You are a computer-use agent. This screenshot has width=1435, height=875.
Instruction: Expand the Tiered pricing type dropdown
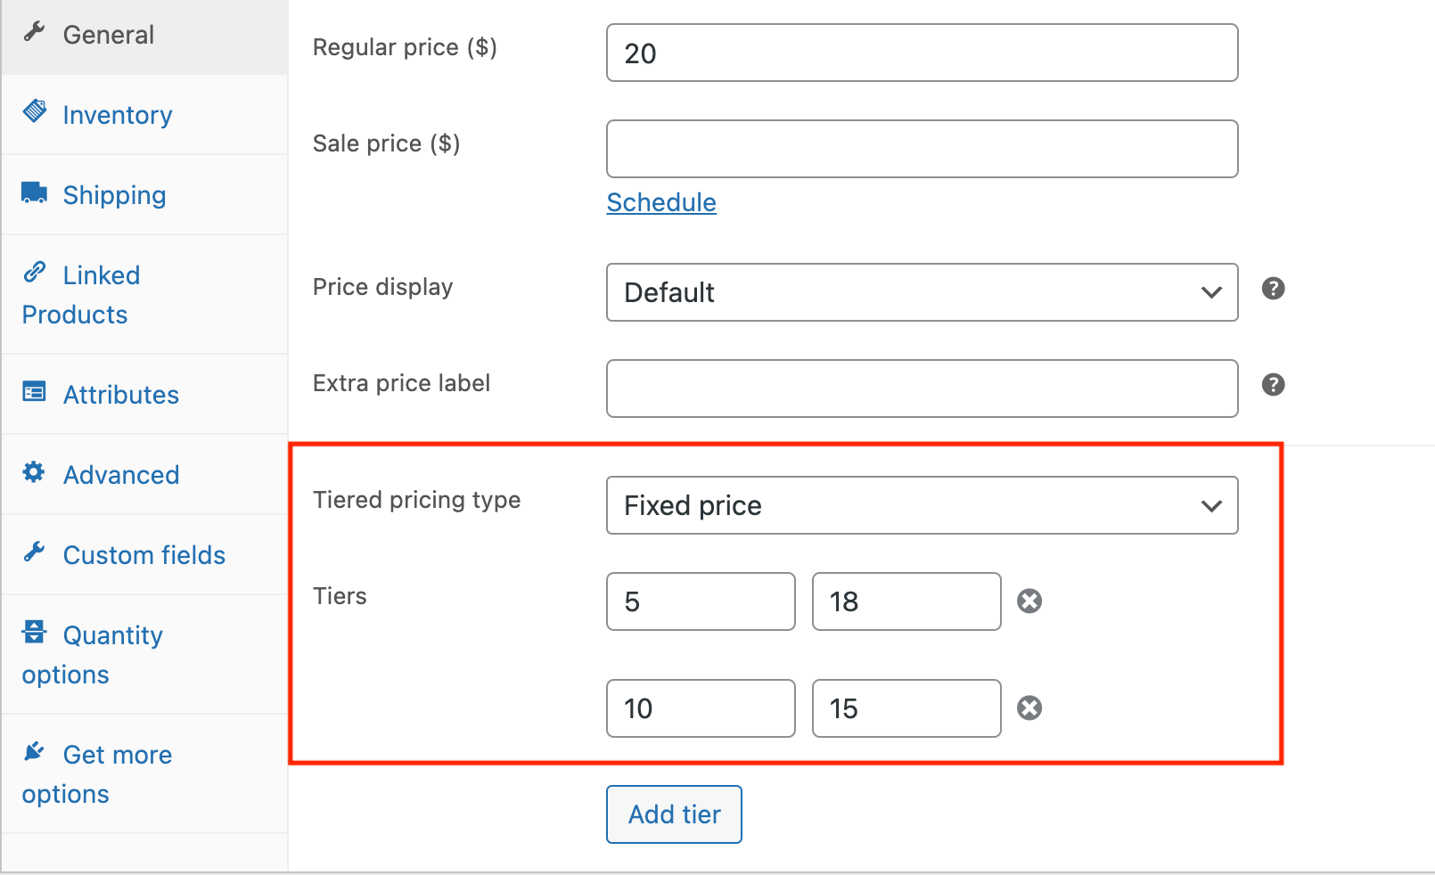pos(922,505)
